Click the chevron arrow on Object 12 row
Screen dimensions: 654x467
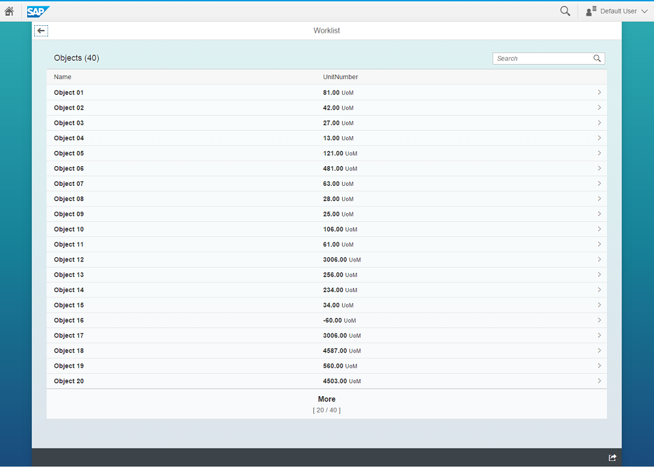[599, 259]
